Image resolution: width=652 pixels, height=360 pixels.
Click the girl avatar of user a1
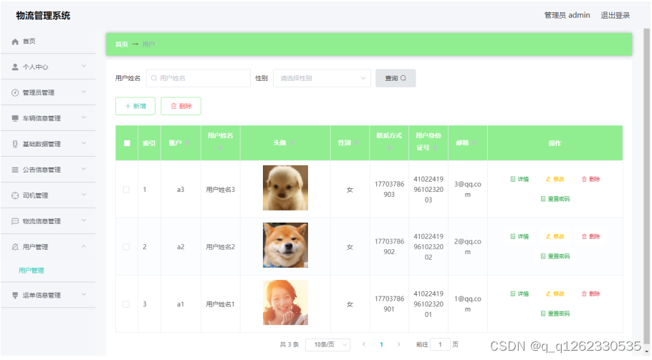pyautogui.click(x=285, y=302)
